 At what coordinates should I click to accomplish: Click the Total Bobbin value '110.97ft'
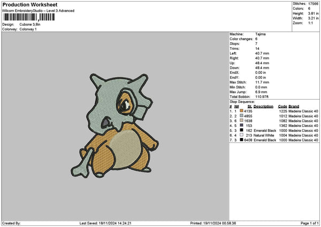(x=262, y=97)
